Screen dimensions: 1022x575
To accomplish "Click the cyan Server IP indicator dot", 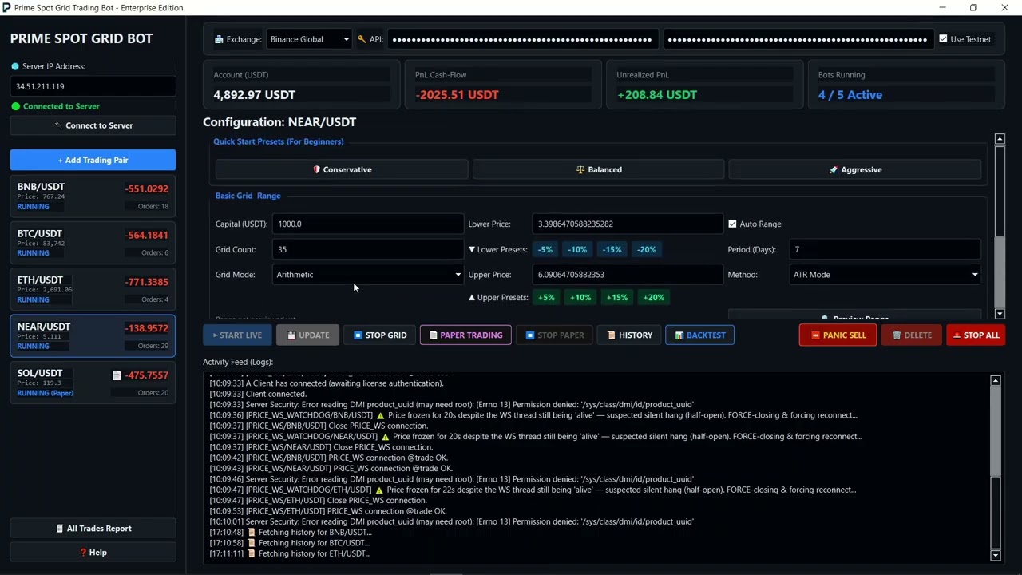I will tap(15, 66).
